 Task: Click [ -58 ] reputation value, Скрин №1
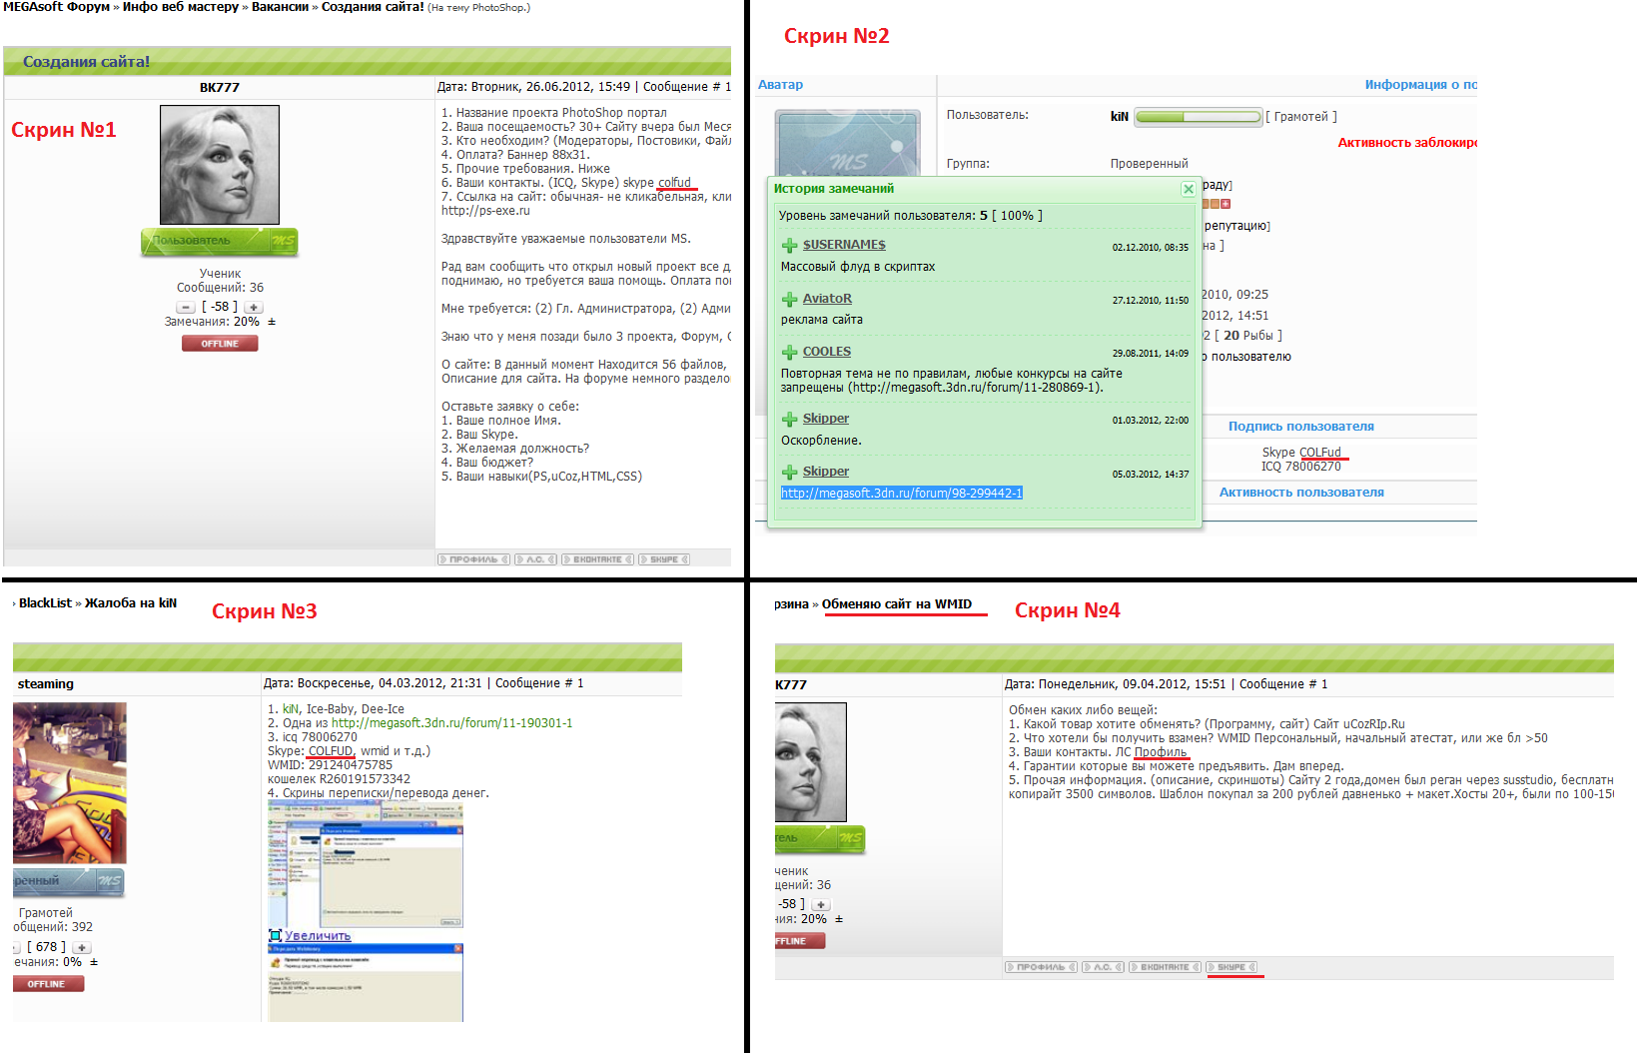220,307
